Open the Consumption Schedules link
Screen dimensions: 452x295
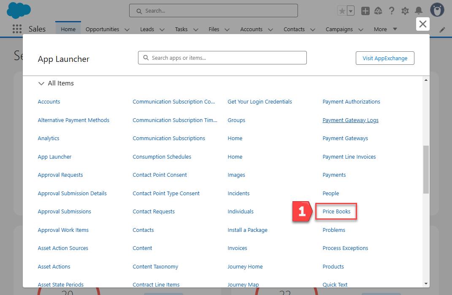(162, 157)
